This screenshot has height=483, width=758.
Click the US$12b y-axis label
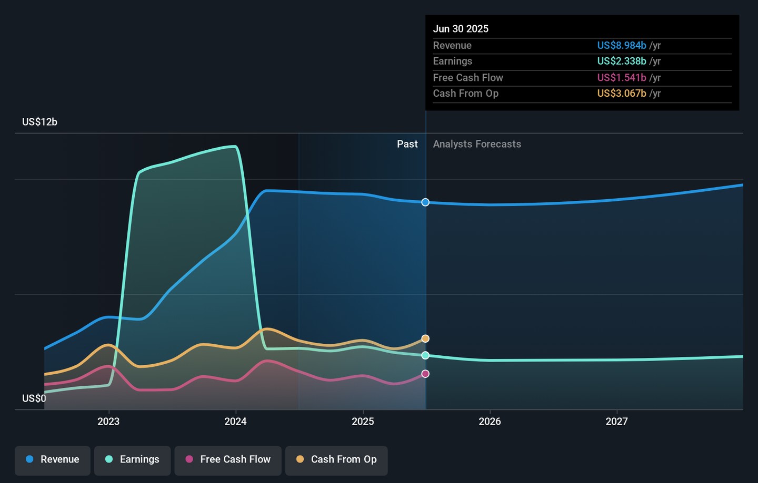(39, 122)
